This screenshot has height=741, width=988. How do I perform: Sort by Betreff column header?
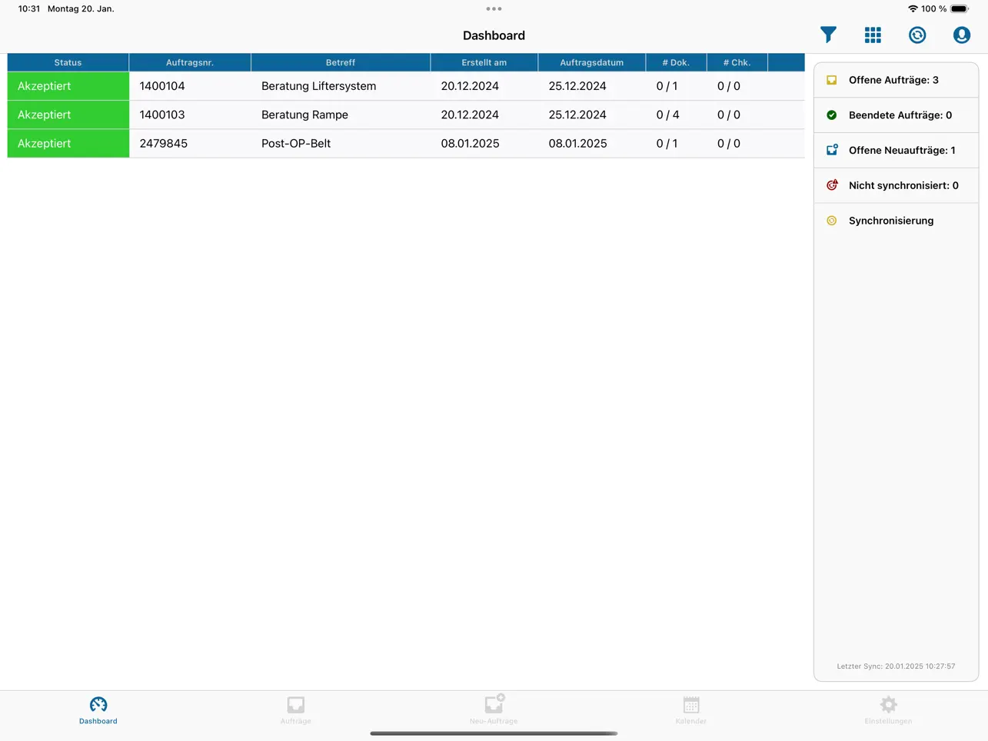(341, 62)
